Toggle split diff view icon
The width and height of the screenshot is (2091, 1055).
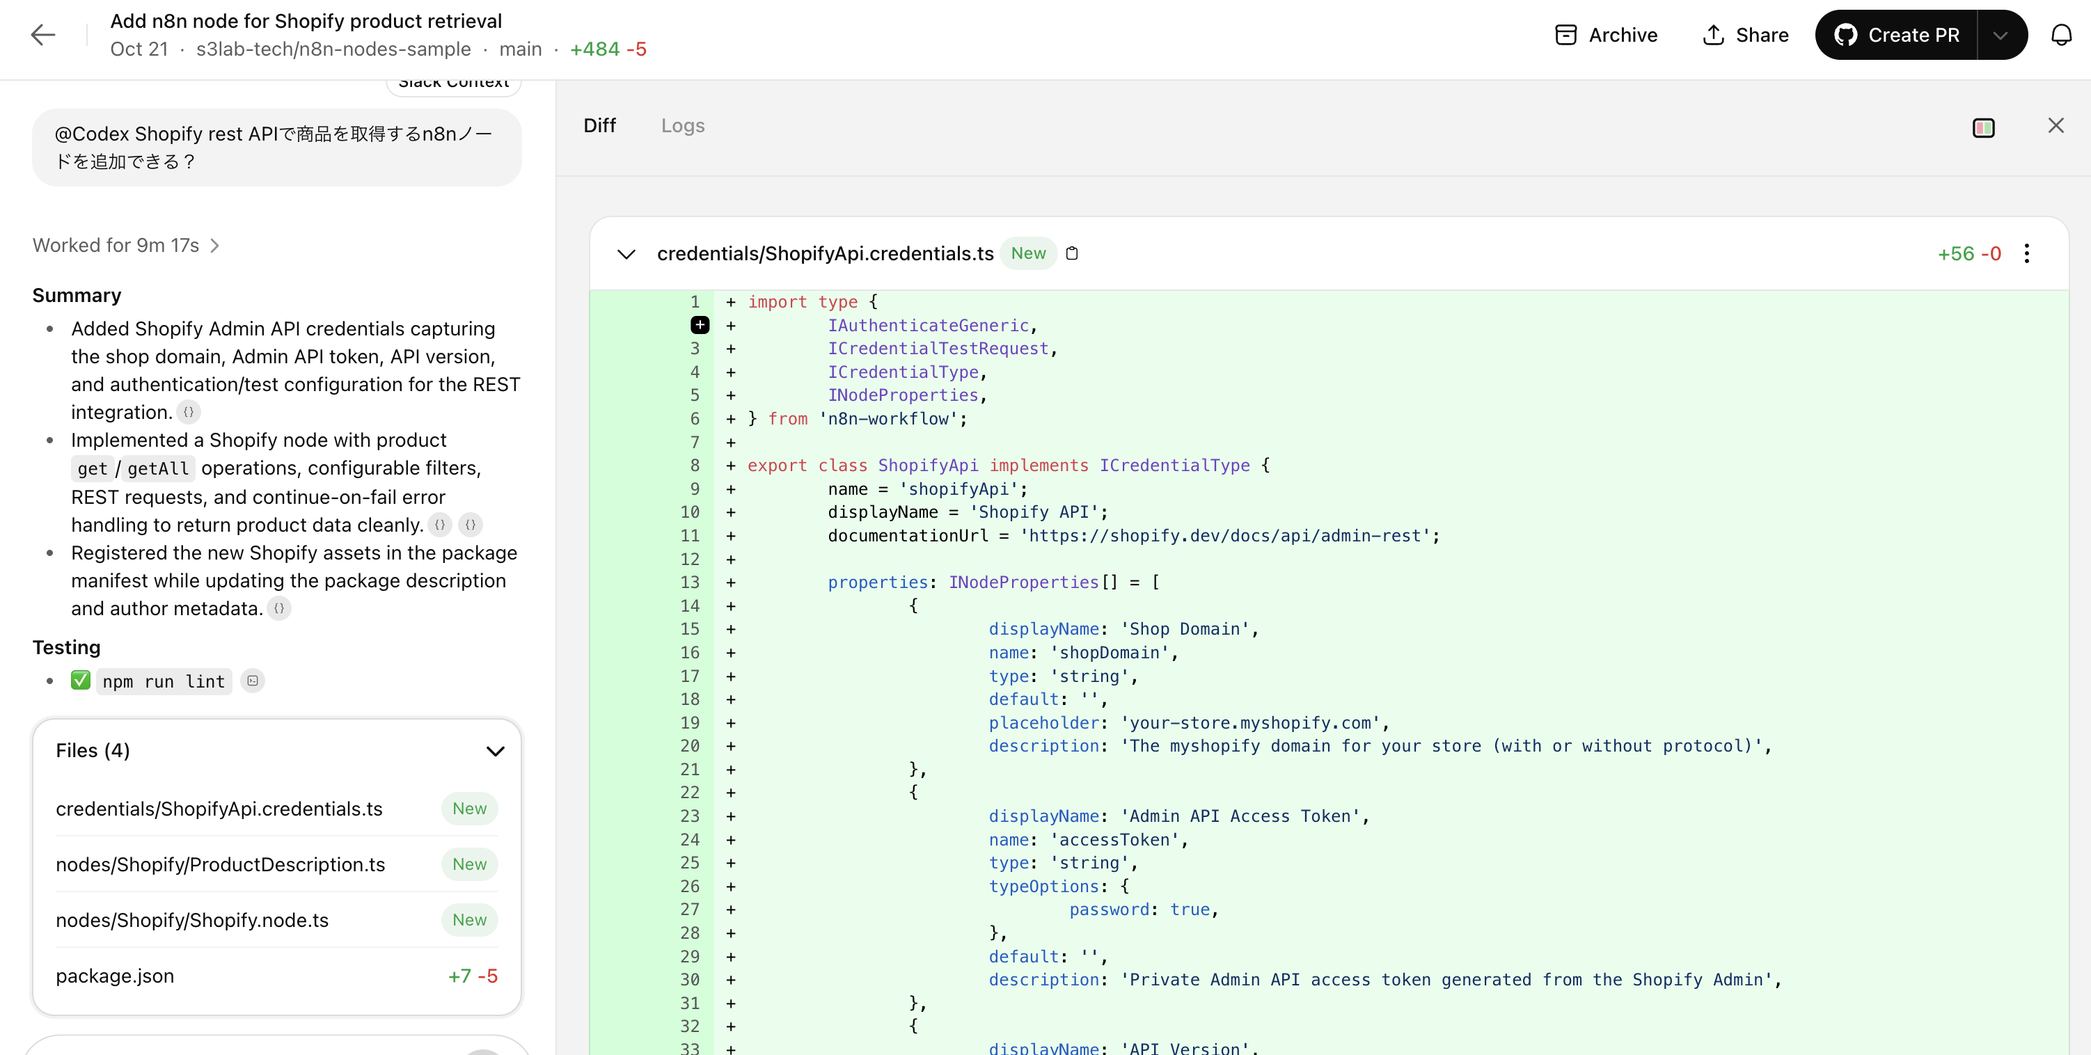[1983, 127]
